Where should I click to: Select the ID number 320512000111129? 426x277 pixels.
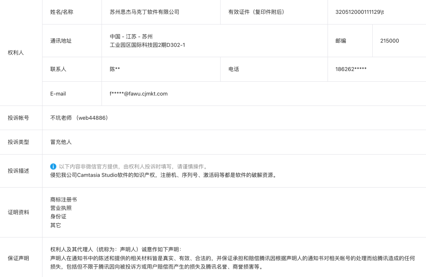(x=358, y=12)
